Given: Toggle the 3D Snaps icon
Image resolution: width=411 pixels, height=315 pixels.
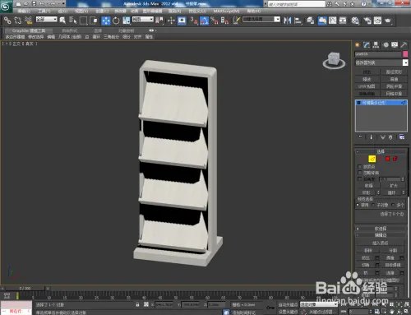Looking at the screenshot, I should click(194, 21).
